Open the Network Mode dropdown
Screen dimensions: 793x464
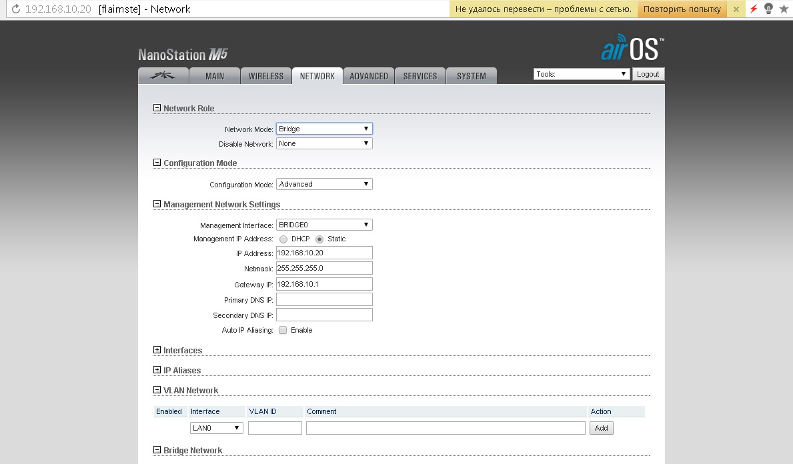[324, 129]
